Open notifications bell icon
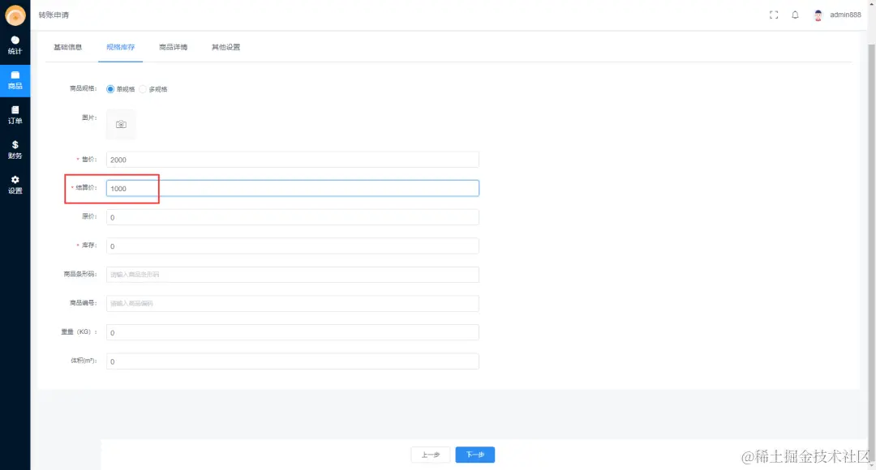The image size is (876, 470). pyautogui.click(x=795, y=15)
